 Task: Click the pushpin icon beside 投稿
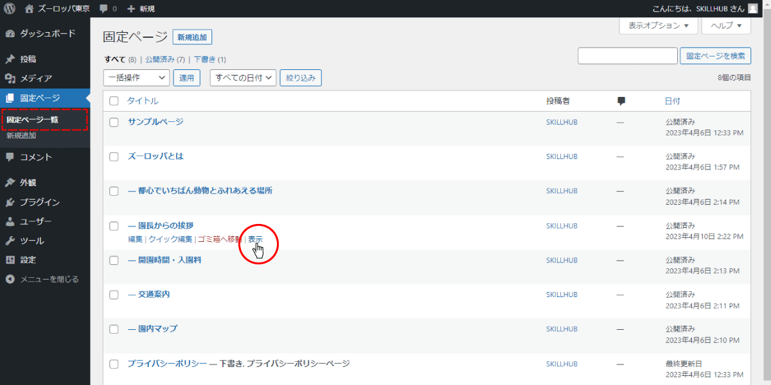[10, 59]
